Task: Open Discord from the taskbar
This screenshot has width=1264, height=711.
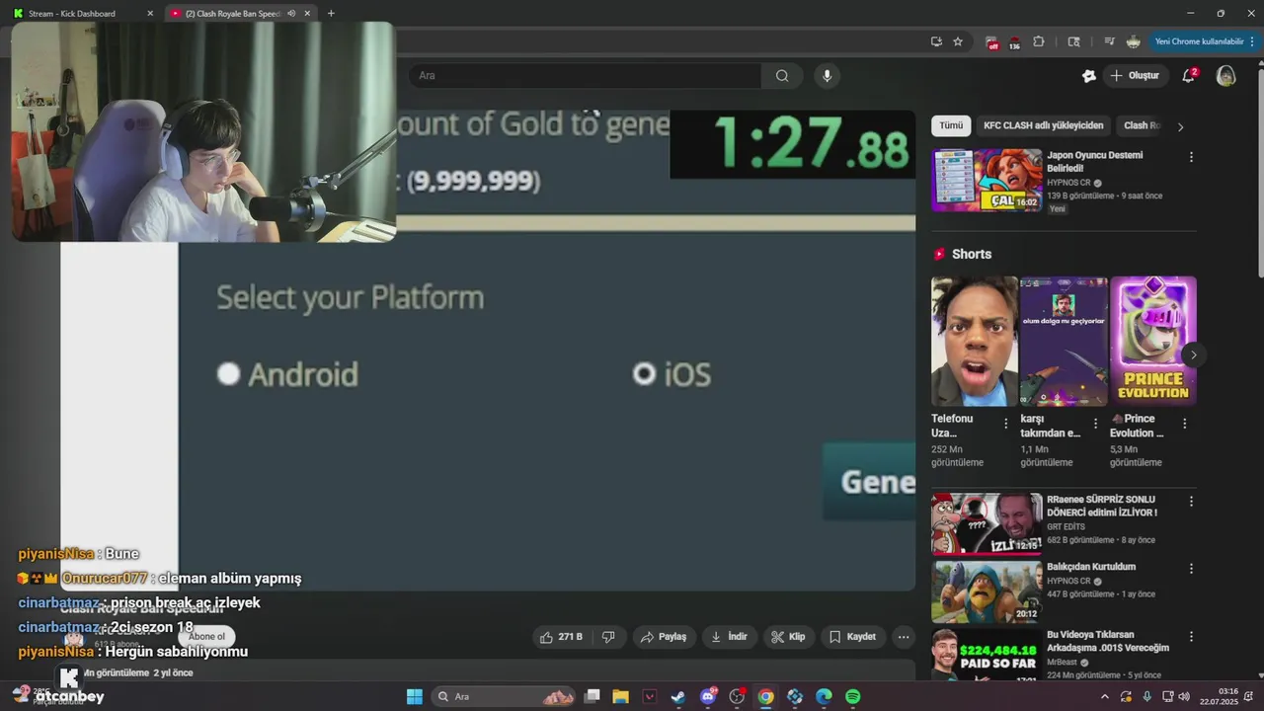Action: (x=708, y=696)
